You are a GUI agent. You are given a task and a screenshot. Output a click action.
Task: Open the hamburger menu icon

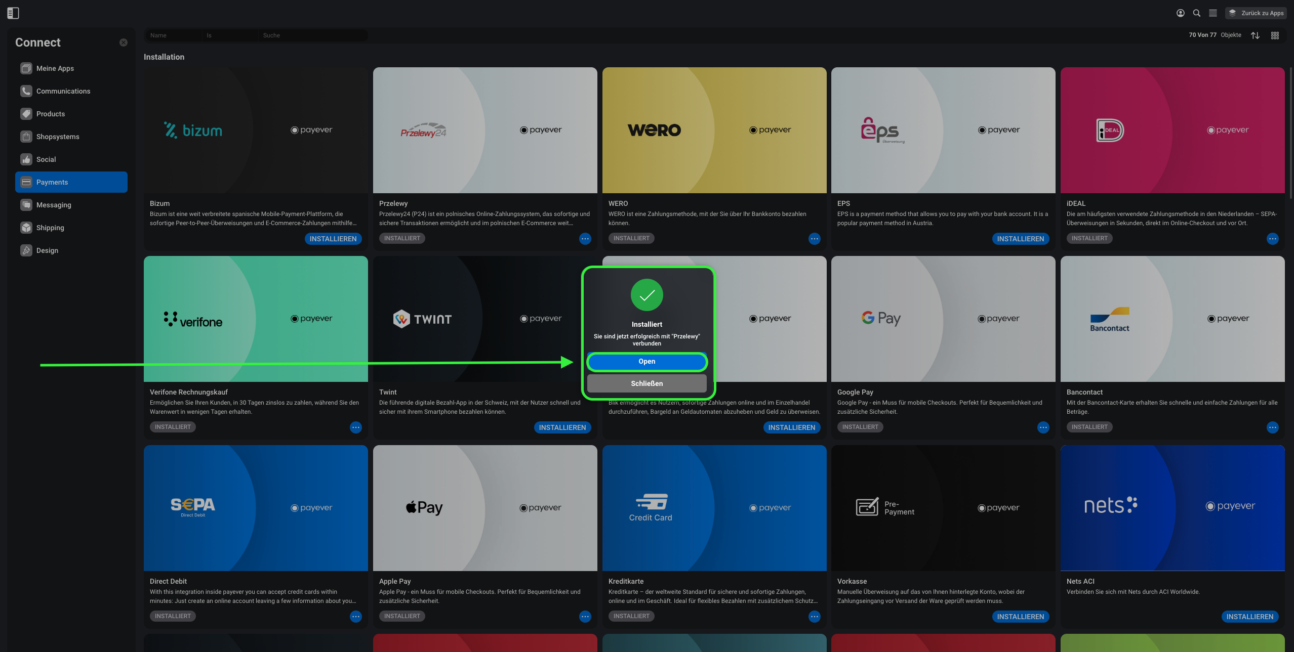[x=1213, y=13]
